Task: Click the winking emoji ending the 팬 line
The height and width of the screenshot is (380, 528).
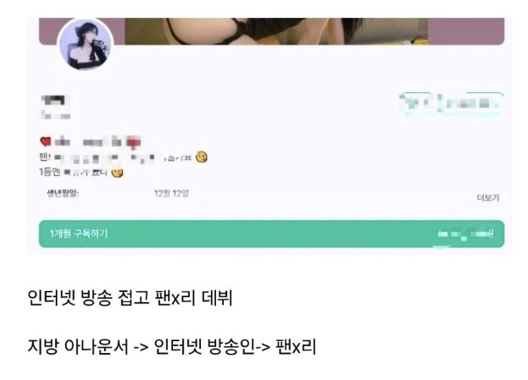Action: tap(202, 157)
